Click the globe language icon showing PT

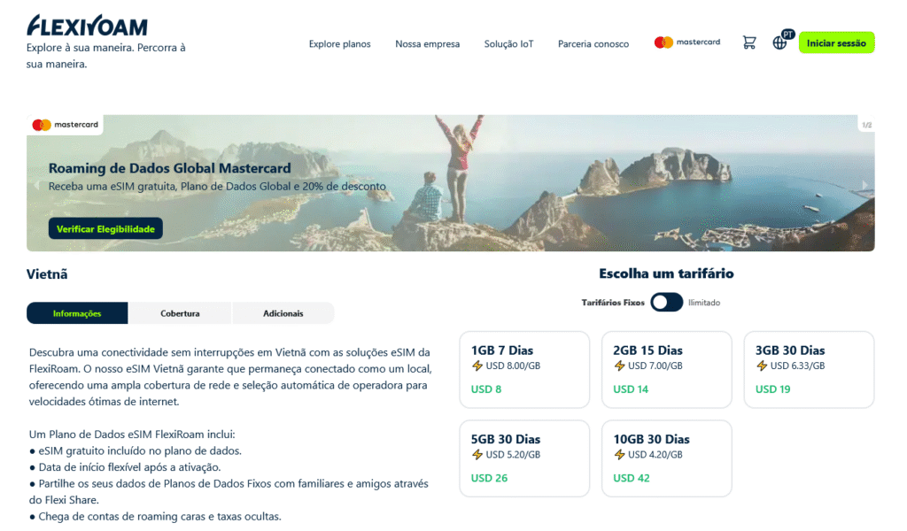tap(780, 42)
